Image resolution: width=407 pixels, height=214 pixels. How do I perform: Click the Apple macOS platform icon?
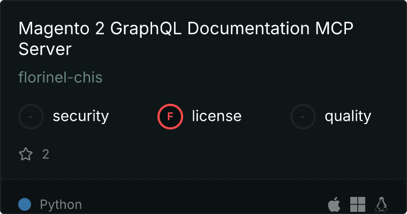click(x=334, y=204)
